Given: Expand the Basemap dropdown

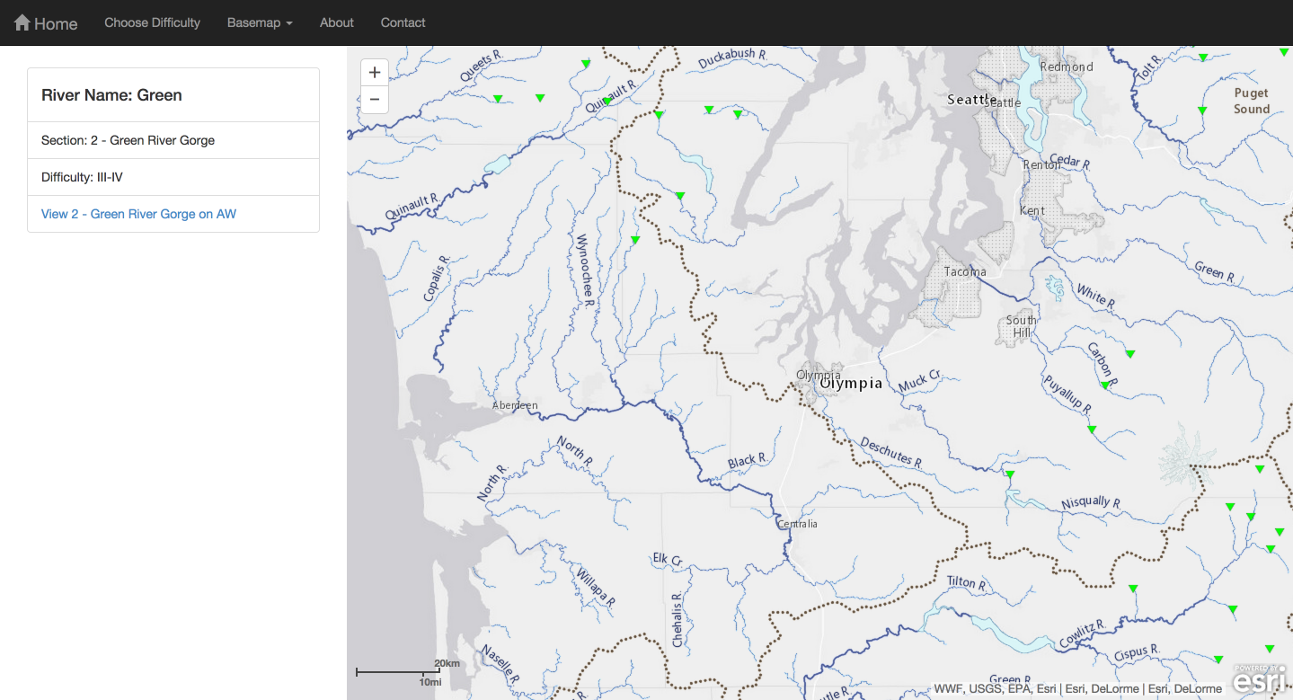Looking at the screenshot, I should [x=259, y=22].
